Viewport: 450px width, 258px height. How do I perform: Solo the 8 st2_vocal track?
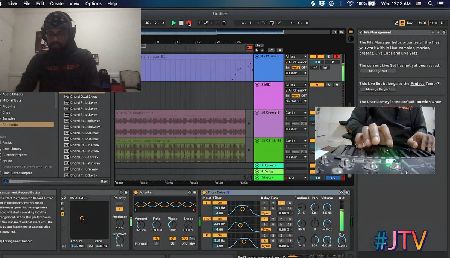pos(329,57)
